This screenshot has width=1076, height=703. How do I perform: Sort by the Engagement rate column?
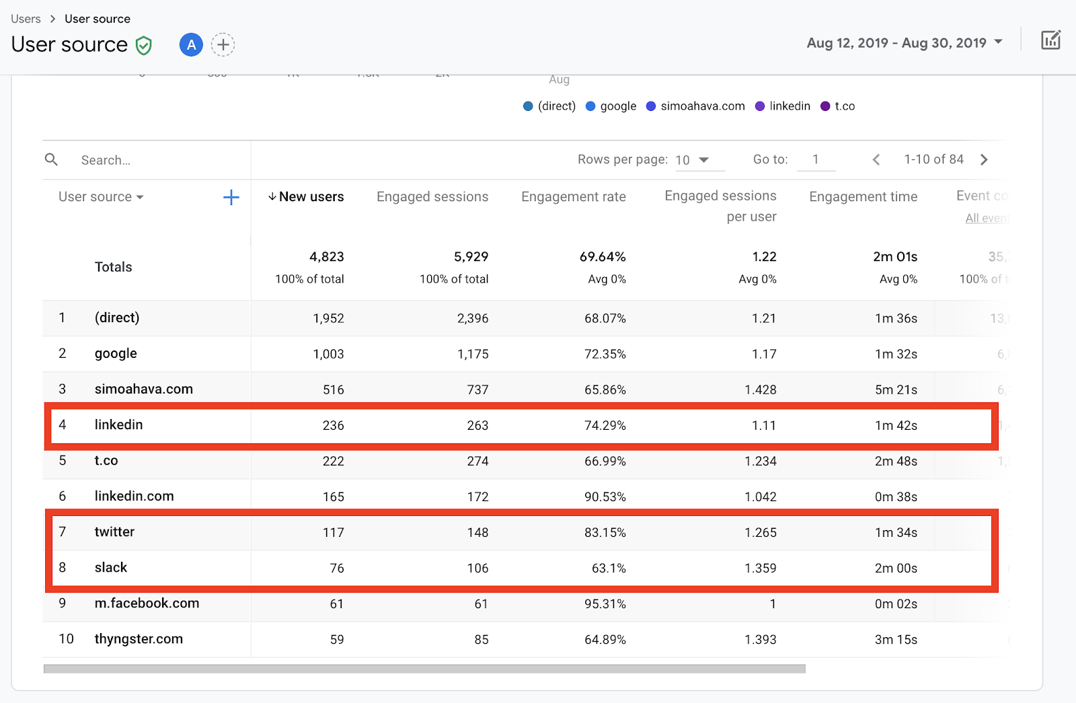coord(573,197)
